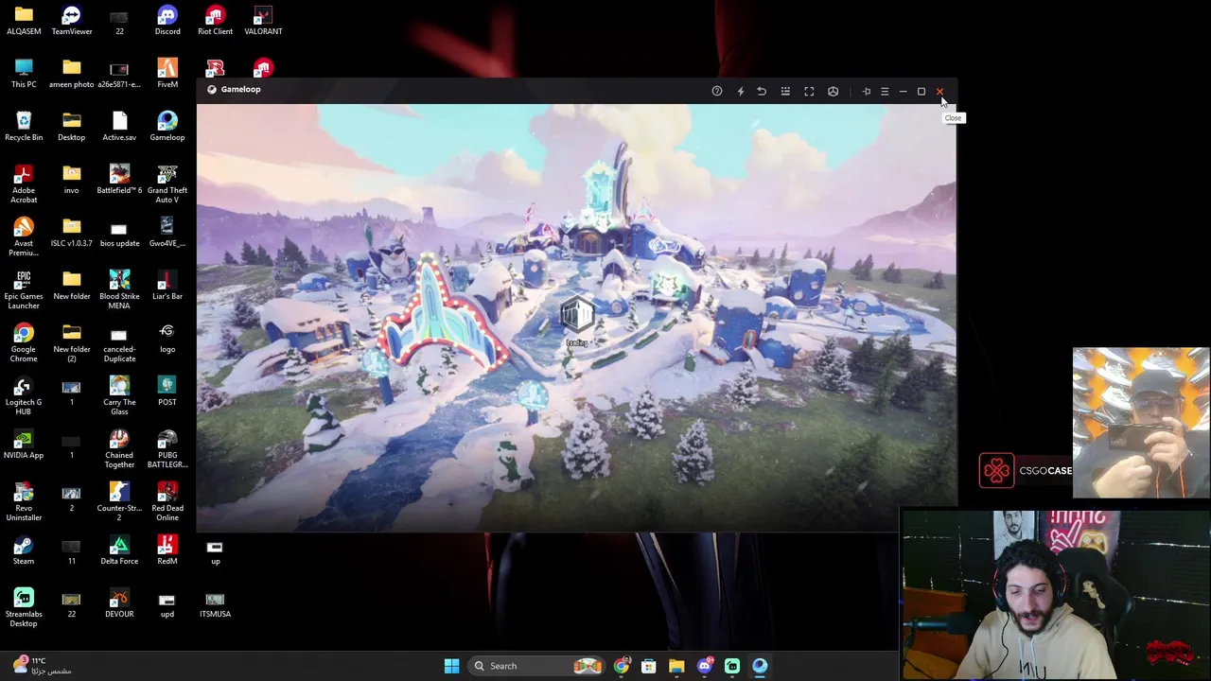Open Chrome from the taskbar
Screen dimensions: 1211x681
click(x=621, y=666)
